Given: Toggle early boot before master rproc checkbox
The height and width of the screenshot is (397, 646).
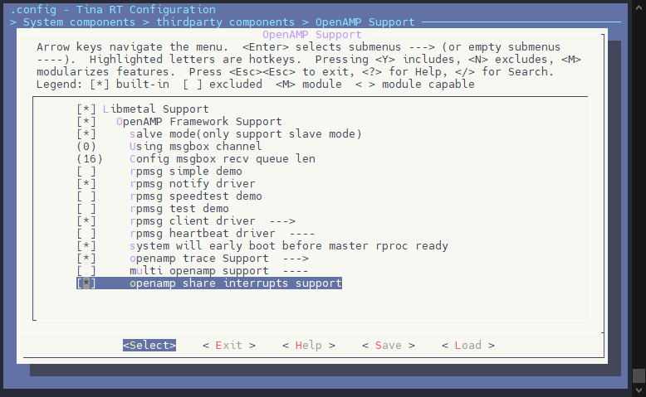Looking at the screenshot, I should [x=86, y=245].
